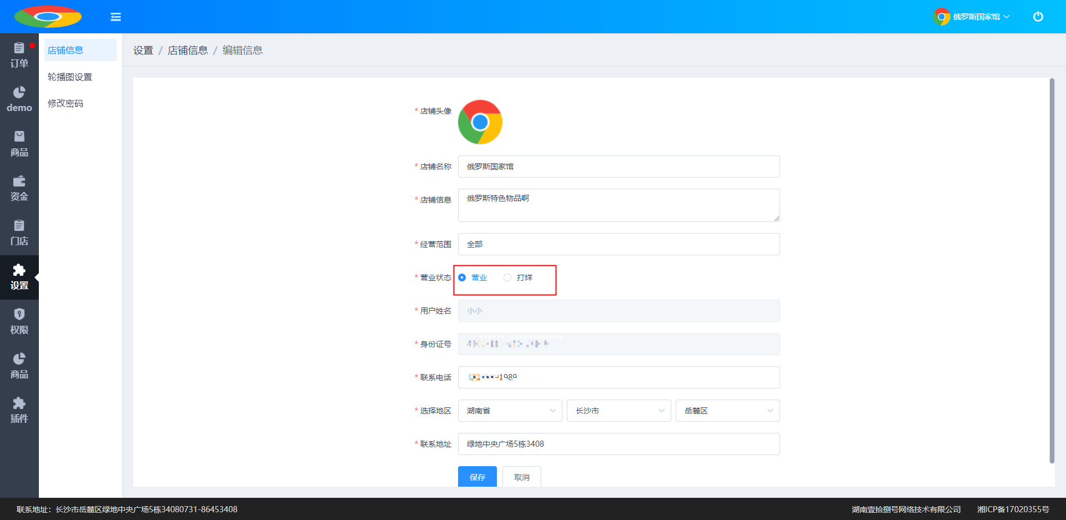Click into the 店铺信息 textarea
Image resolution: width=1066 pixels, height=520 pixels.
tap(619, 205)
